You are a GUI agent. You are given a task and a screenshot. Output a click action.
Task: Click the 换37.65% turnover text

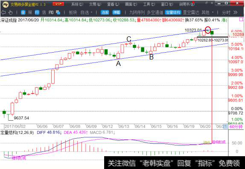(194, 20)
